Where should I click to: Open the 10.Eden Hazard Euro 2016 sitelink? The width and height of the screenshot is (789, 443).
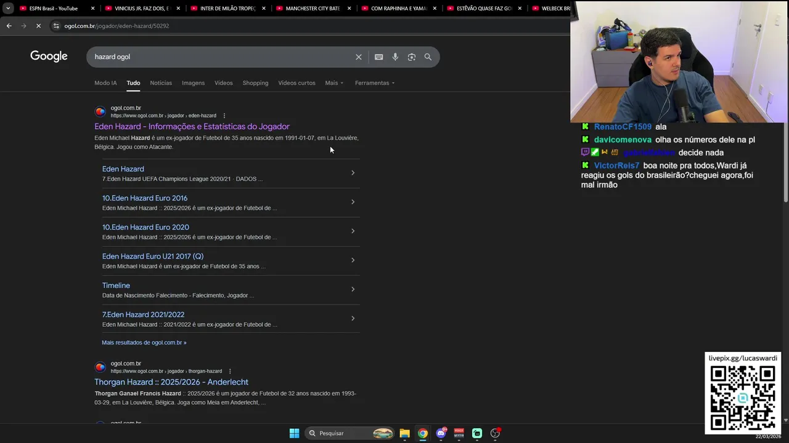pyautogui.click(x=145, y=198)
